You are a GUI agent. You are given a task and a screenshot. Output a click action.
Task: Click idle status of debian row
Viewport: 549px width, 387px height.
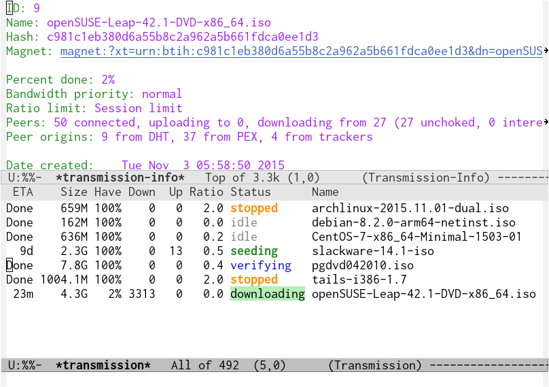pyautogui.click(x=244, y=222)
